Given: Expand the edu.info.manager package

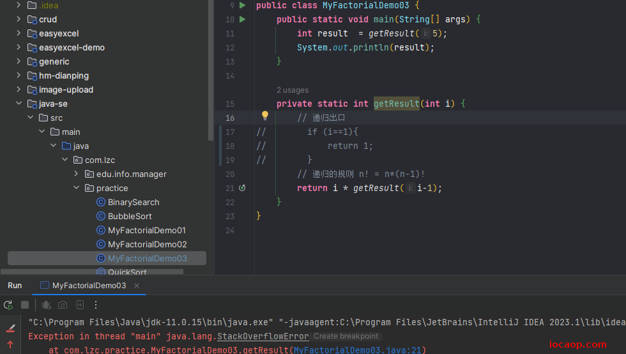Looking at the screenshot, I should (x=76, y=173).
